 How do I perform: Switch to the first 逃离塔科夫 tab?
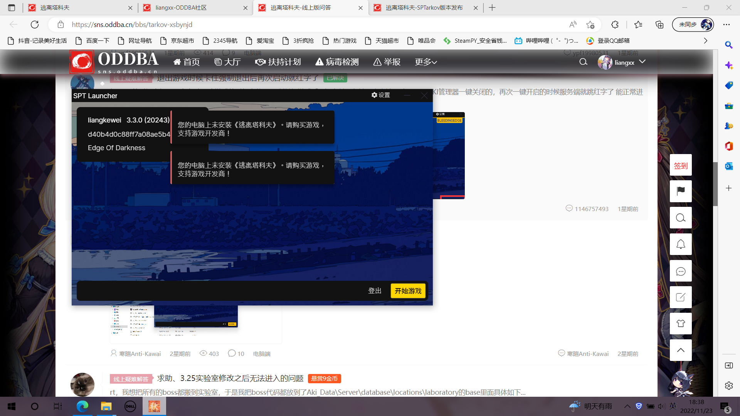click(x=80, y=8)
